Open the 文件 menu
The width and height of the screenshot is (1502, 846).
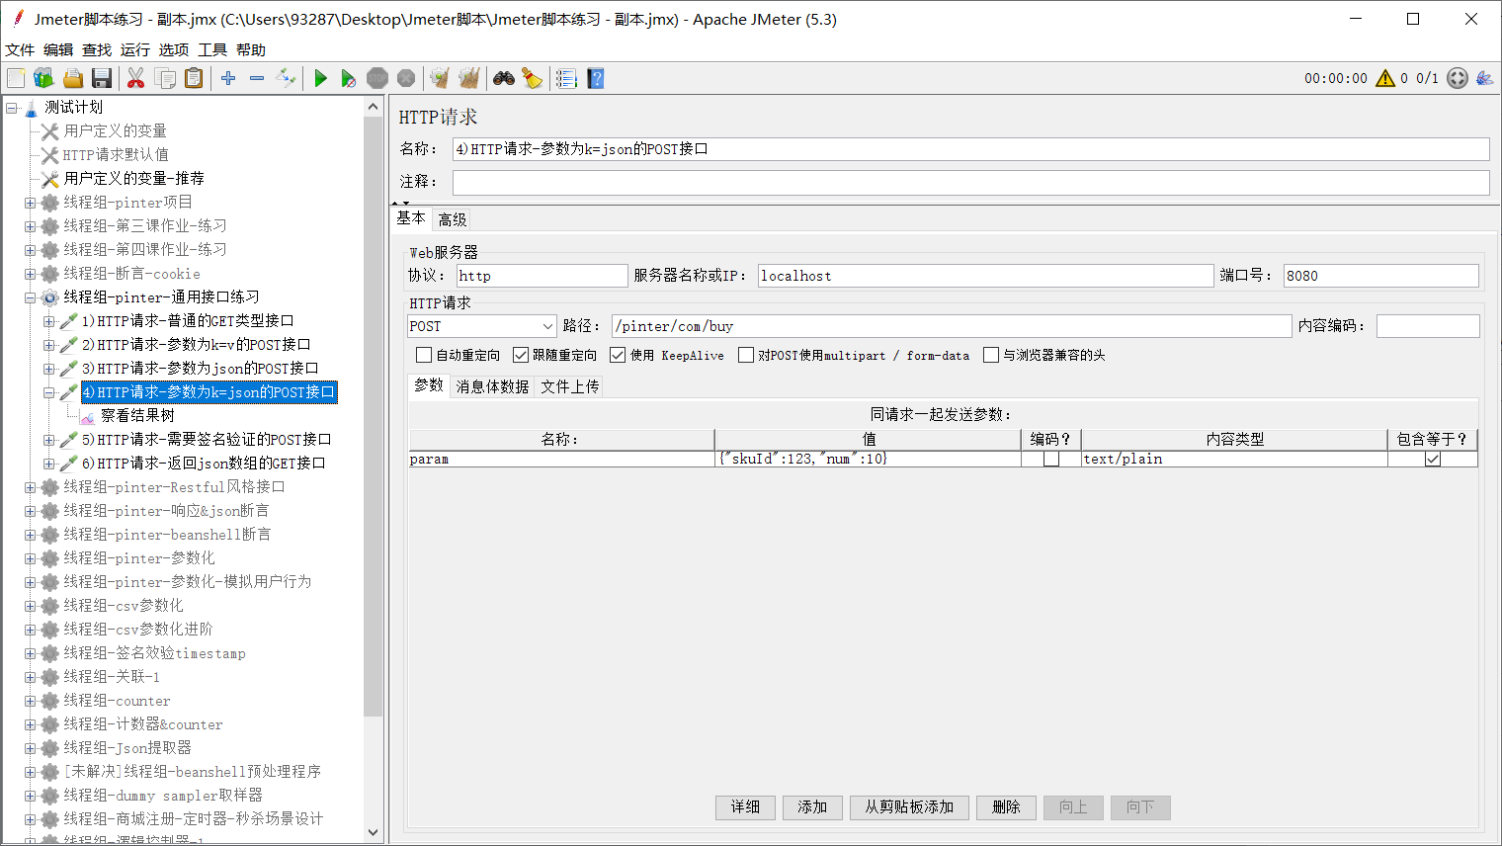tap(20, 49)
